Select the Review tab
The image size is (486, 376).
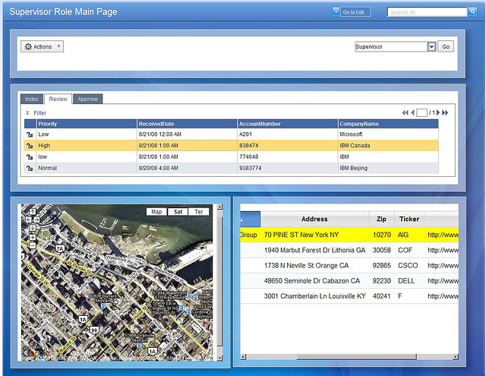[58, 100]
